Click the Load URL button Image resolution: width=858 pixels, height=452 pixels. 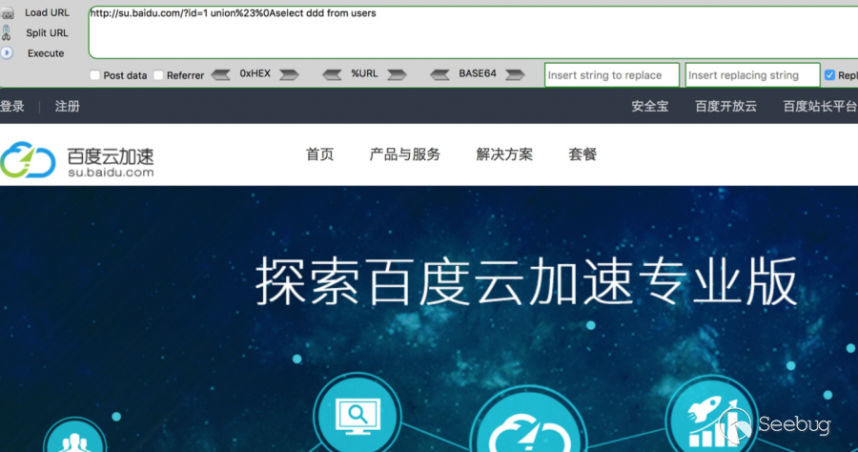click(x=47, y=12)
